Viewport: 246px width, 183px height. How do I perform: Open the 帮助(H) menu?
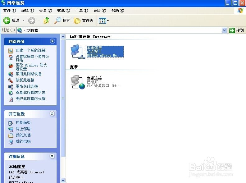[x=118, y=11]
